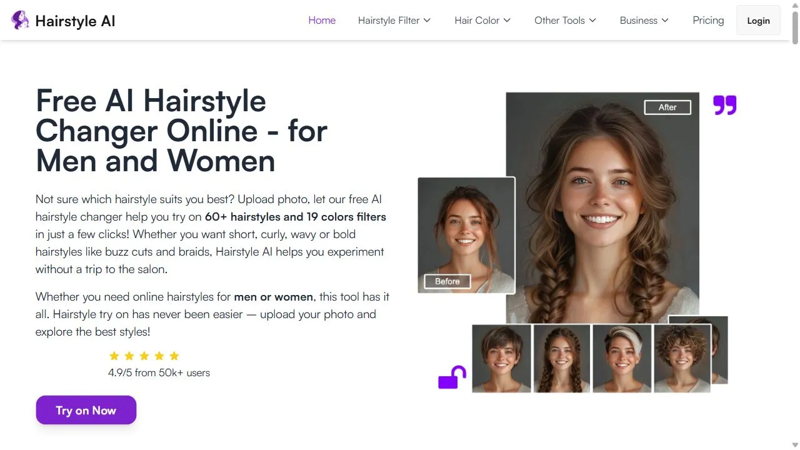
Task: Click the Before label on the photo
Action: click(447, 281)
